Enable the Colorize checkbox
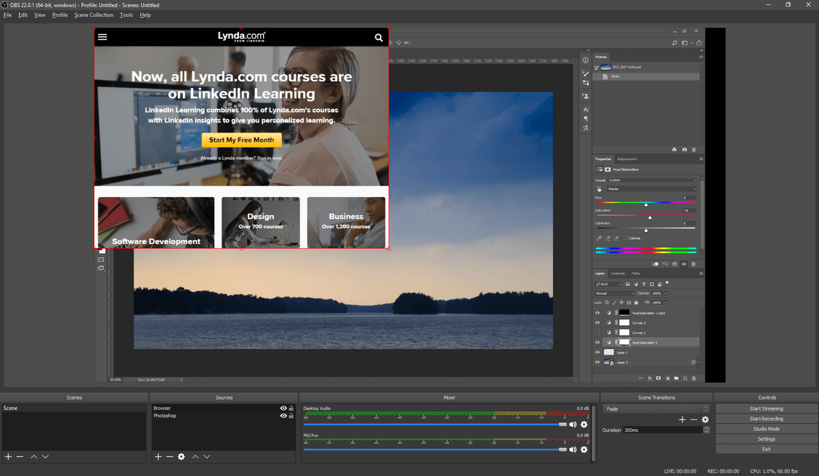 pyautogui.click(x=626, y=238)
